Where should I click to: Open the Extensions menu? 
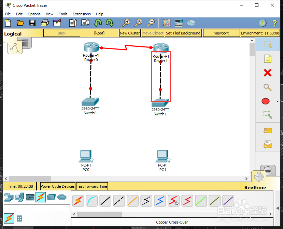[82, 14]
